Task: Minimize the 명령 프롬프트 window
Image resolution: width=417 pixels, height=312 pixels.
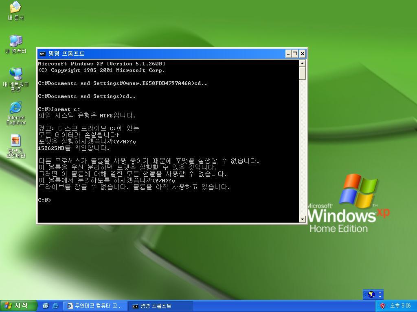Action: click(289, 54)
